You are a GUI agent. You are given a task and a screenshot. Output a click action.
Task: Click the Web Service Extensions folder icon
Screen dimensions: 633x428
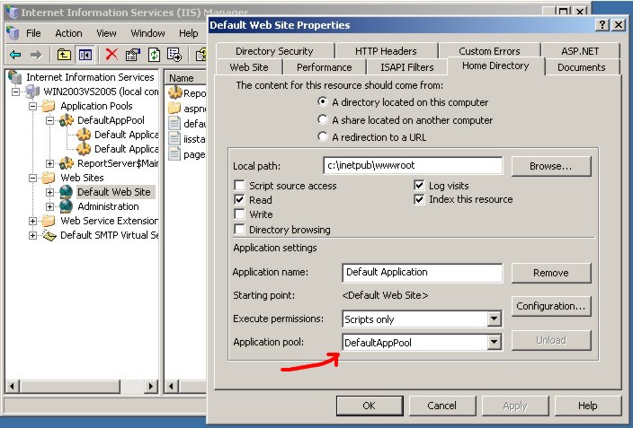[x=49, y=221]
